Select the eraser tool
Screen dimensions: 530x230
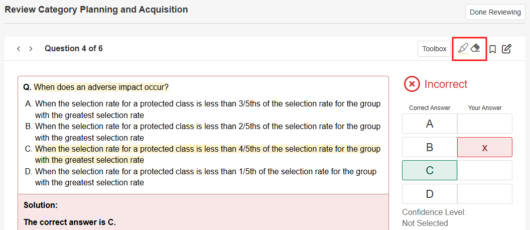pyautogui.click(x=476, y=49)
